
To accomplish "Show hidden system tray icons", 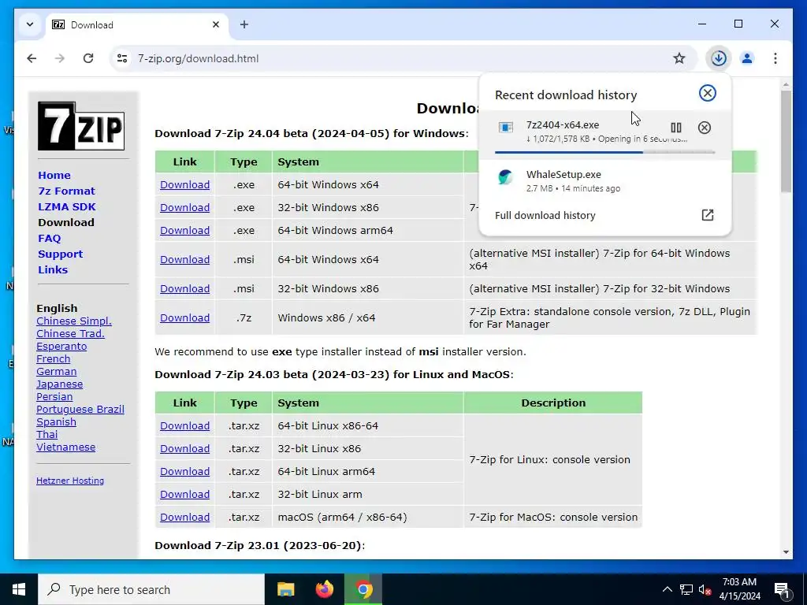I will [667, 589].
